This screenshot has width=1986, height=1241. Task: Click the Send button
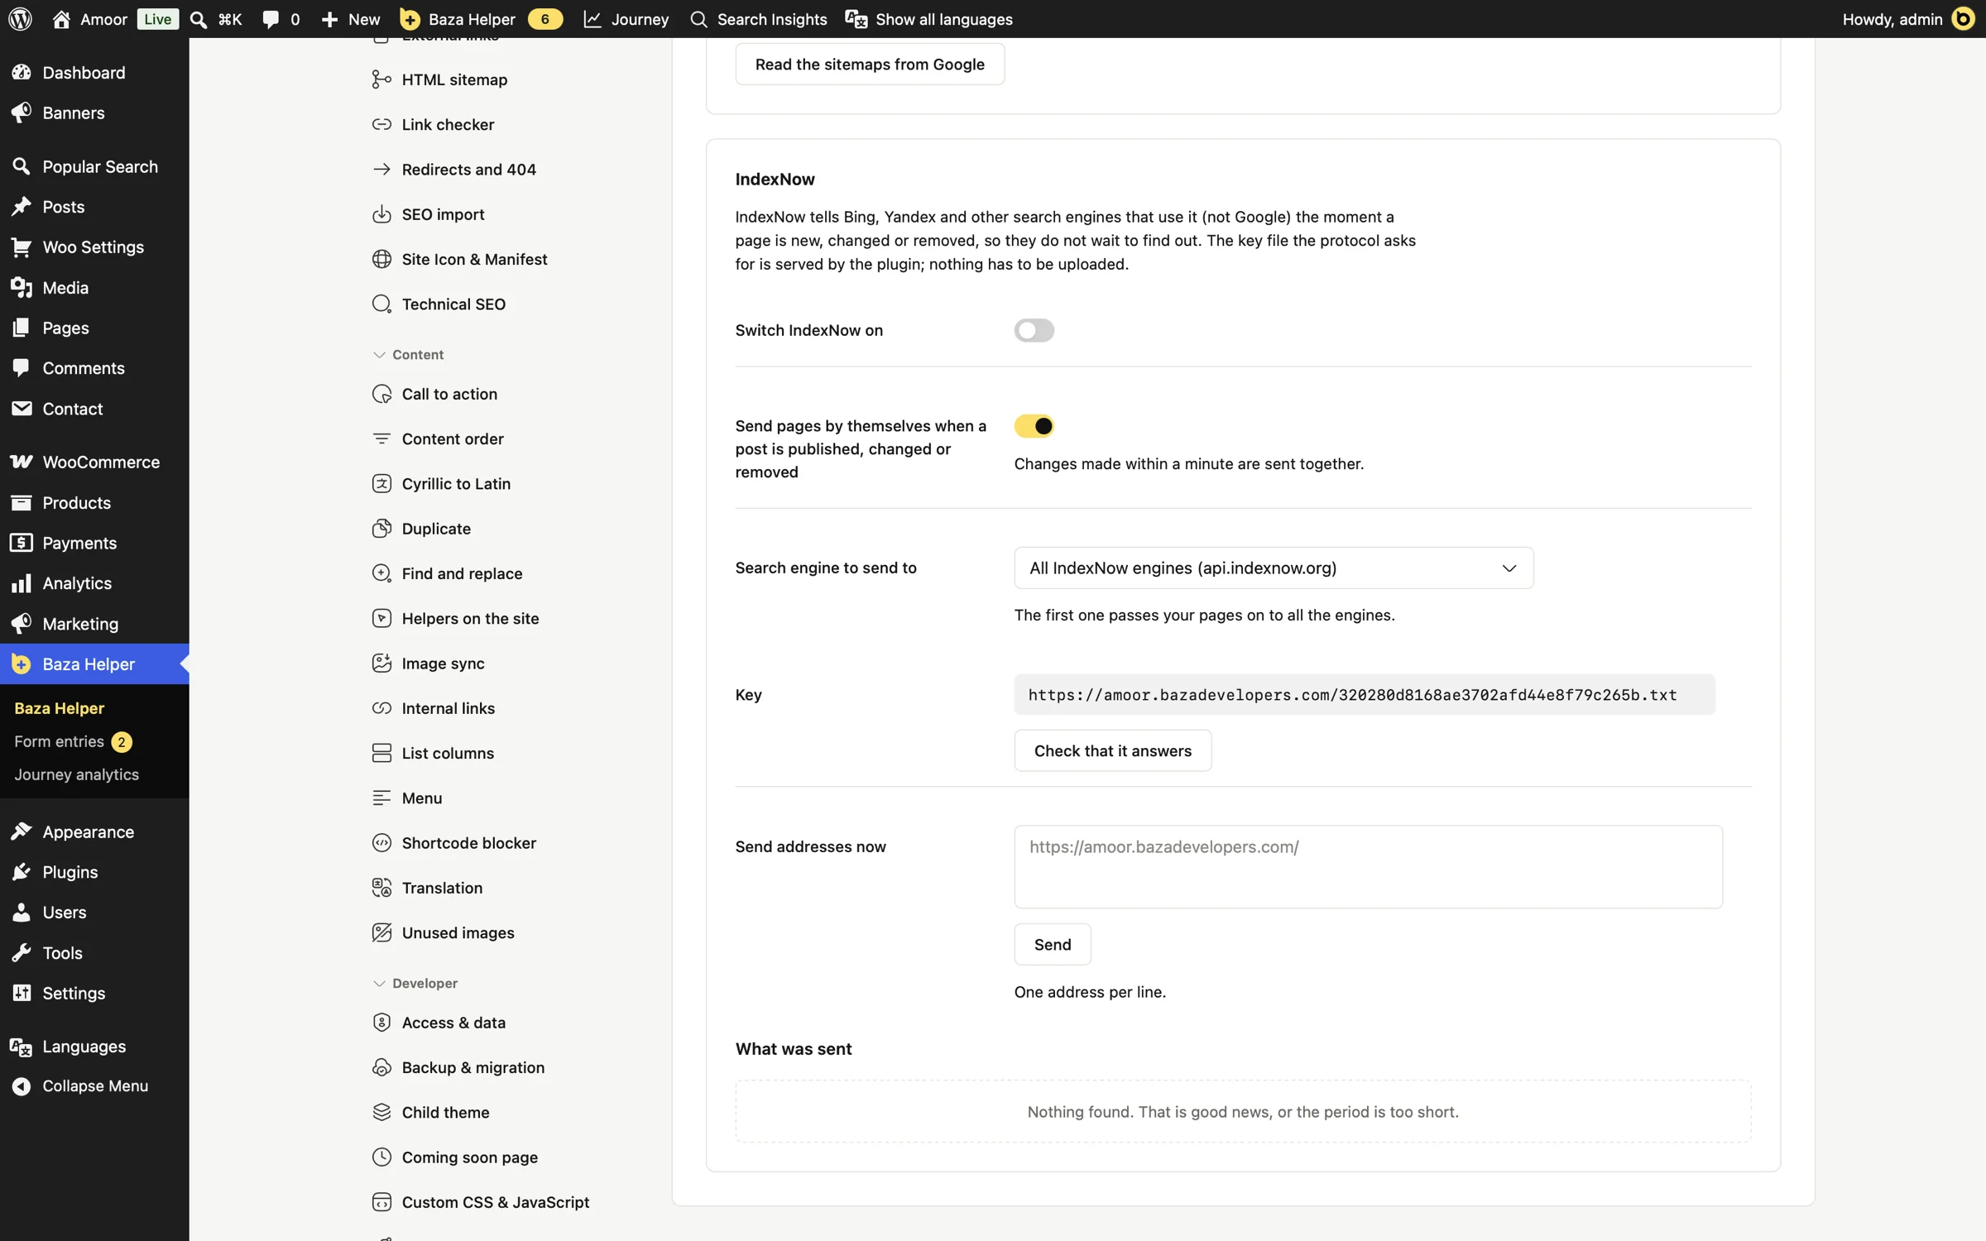(x=1052, y=944)
